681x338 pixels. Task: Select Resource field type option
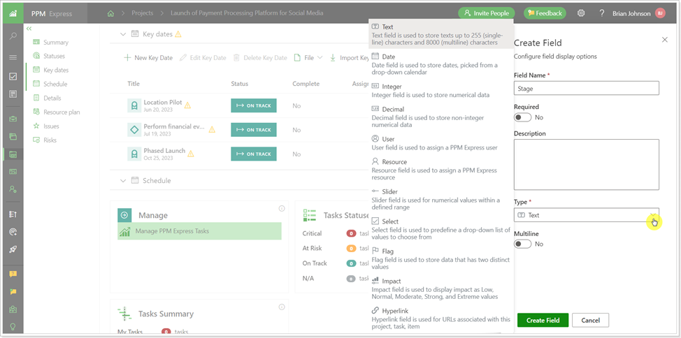click(440, 169)
